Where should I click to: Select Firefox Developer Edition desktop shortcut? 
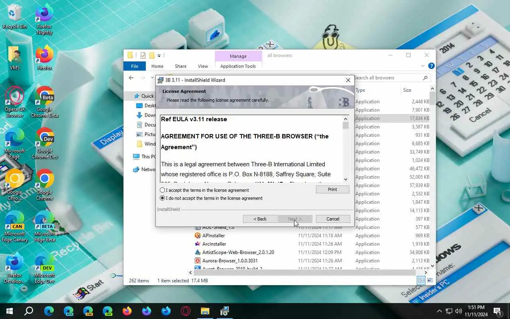pyautogui.click(x=15, y=268)
